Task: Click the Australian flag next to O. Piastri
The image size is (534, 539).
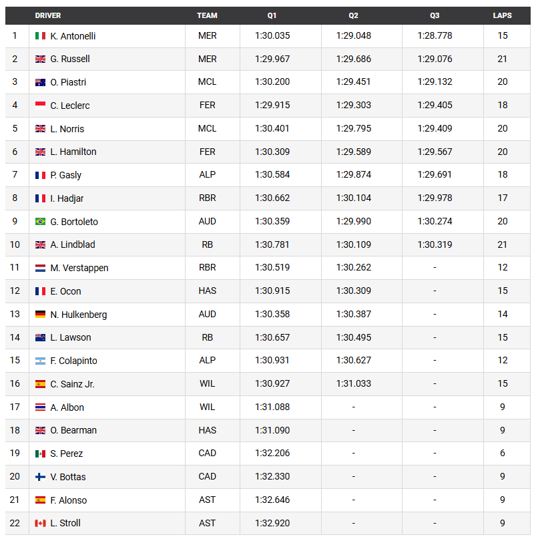Action: 40,82
